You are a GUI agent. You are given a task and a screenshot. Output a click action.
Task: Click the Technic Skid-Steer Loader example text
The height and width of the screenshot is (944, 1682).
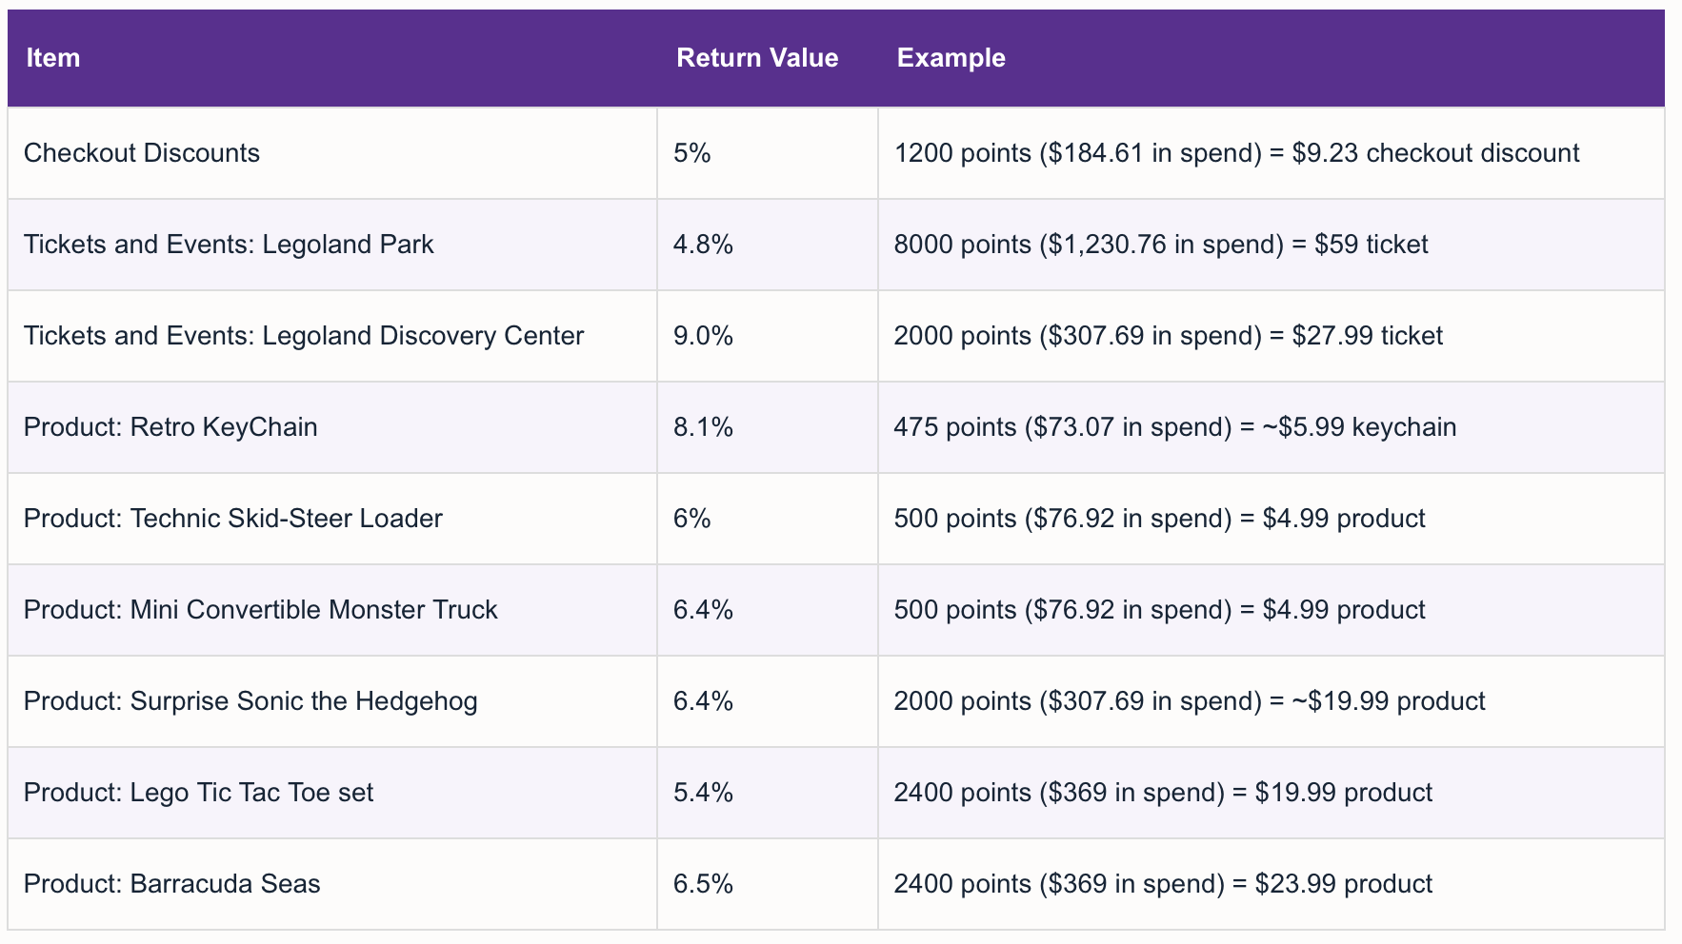pyautogui.click(x=1159, y=519)
